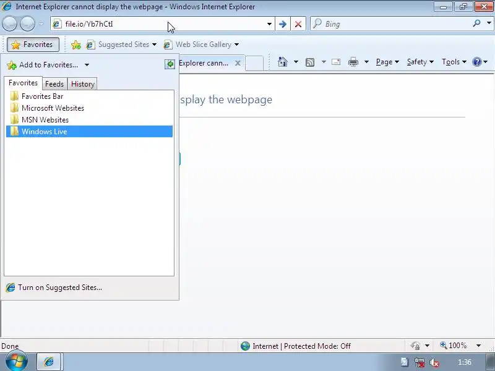Click the Forward navigation button

point(27,23)
